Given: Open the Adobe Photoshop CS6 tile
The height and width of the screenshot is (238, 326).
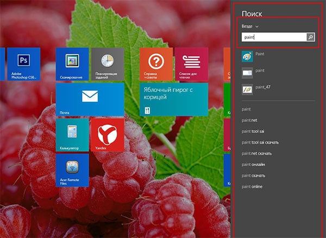Looking at the screenshot, I should (24, 64).
